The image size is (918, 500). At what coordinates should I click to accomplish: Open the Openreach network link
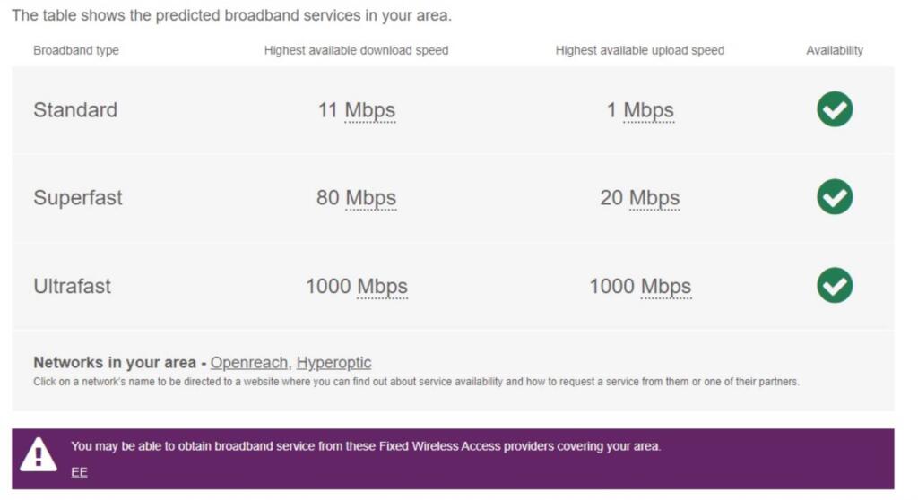point(249,363)
